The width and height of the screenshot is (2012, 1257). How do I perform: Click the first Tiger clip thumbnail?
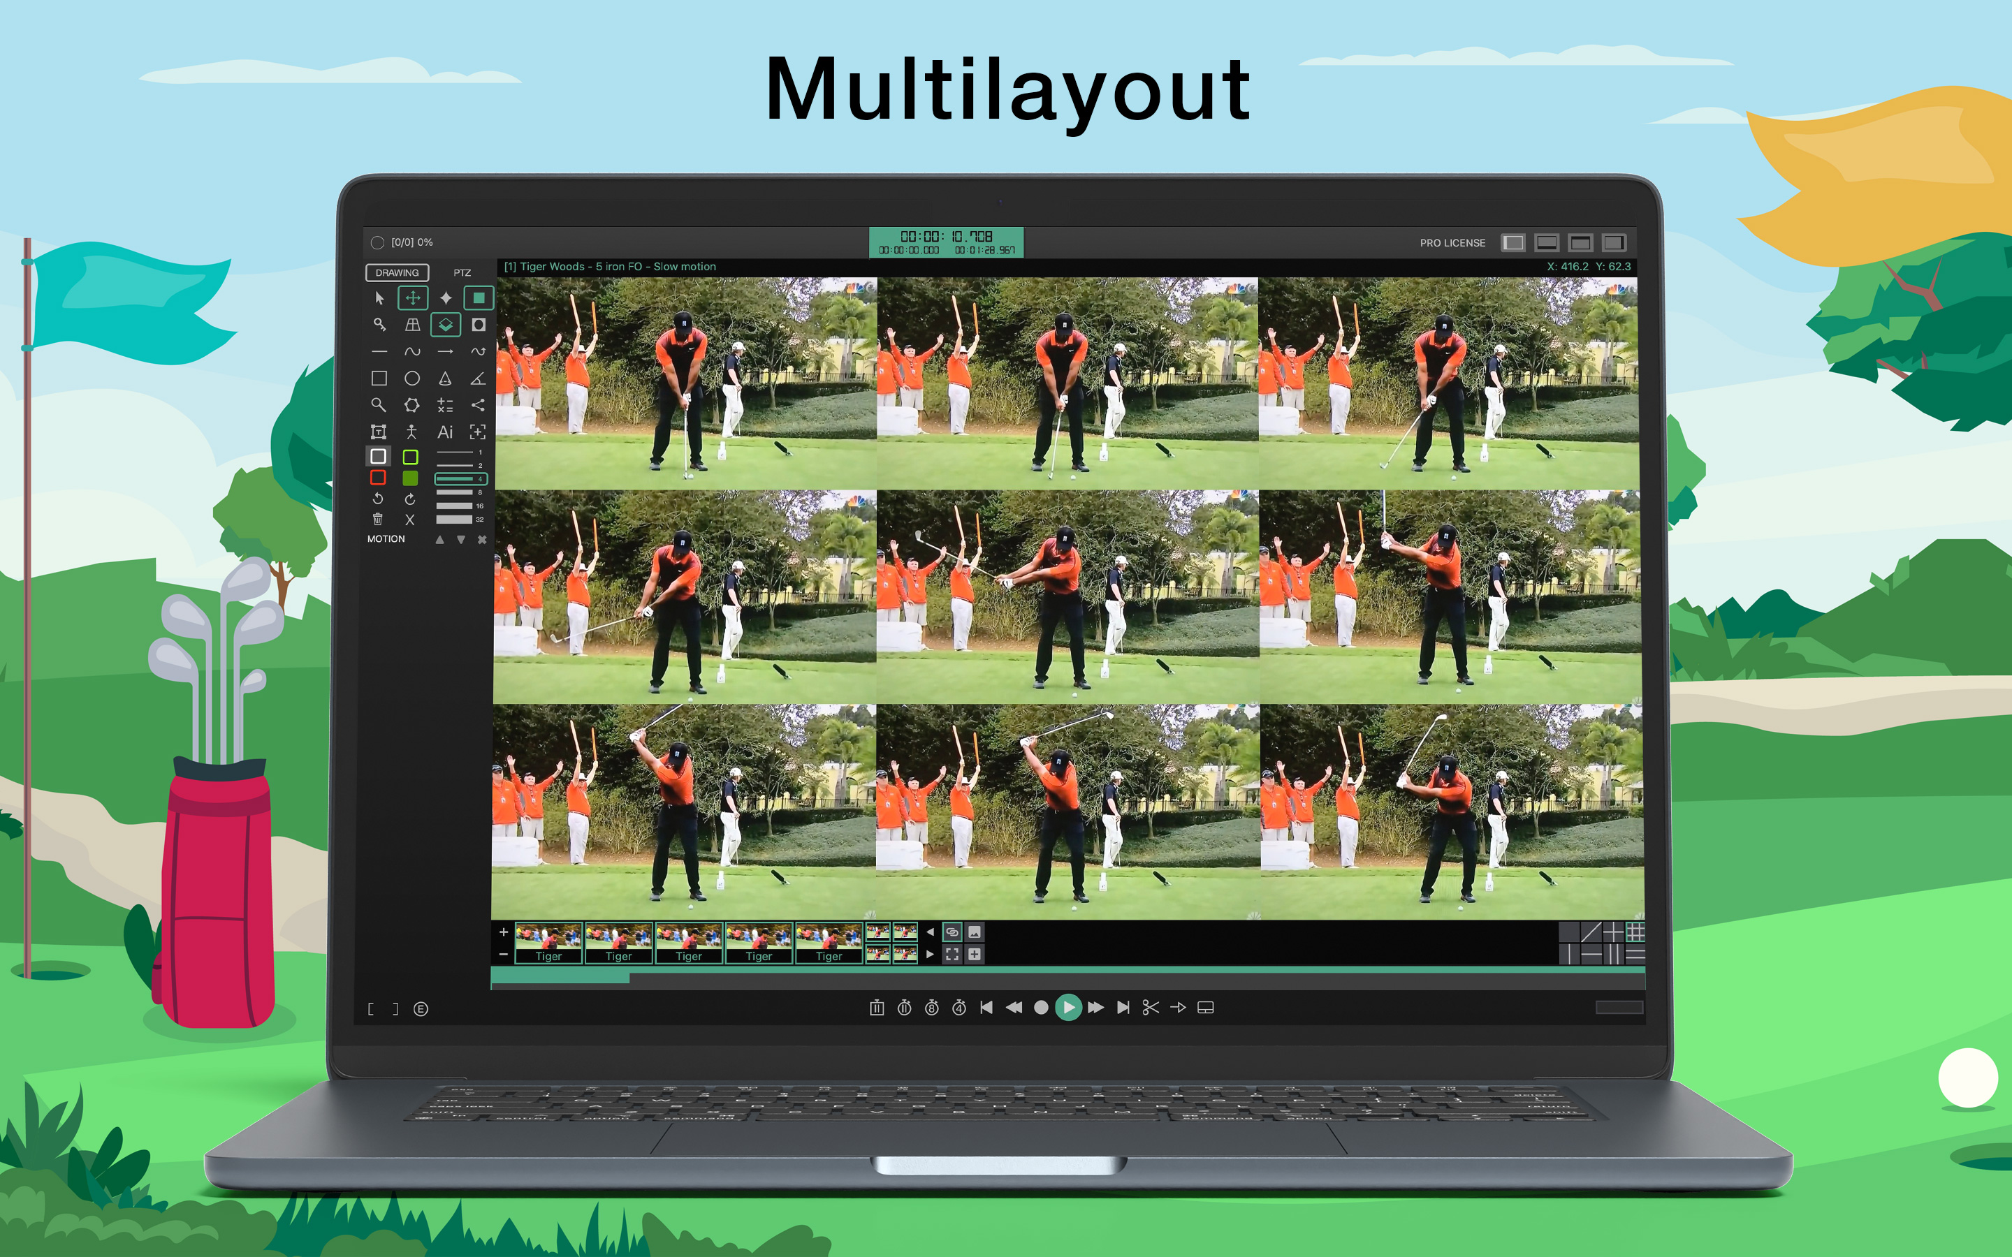[548, 943]
